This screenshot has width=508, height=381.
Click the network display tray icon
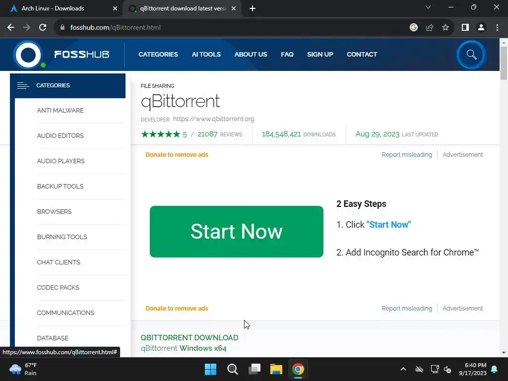pyautogui.click(x=435, y=369)
